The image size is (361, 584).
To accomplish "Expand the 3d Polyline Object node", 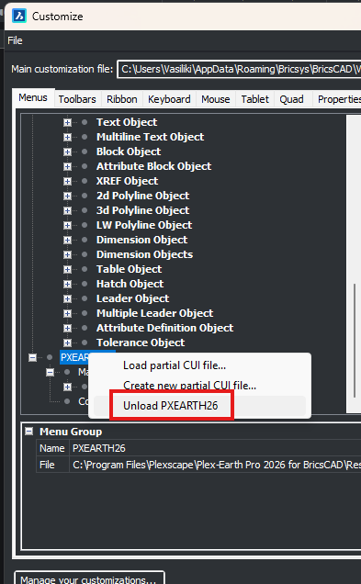I will pos(67,210).
